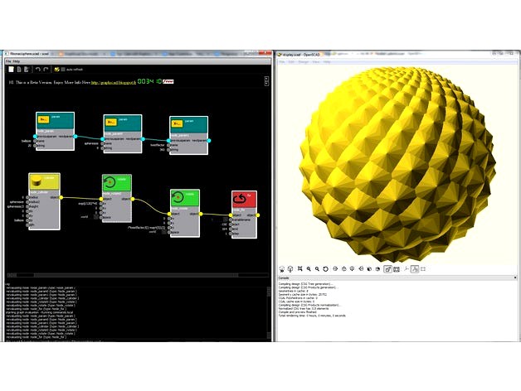Open the graphscad blogspot link
Image resolution: width=521 pixels, height=391 pixels.
point(112,83)
